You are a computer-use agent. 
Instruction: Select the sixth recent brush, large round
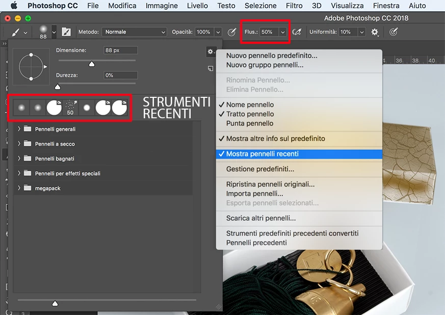[103, 108]
